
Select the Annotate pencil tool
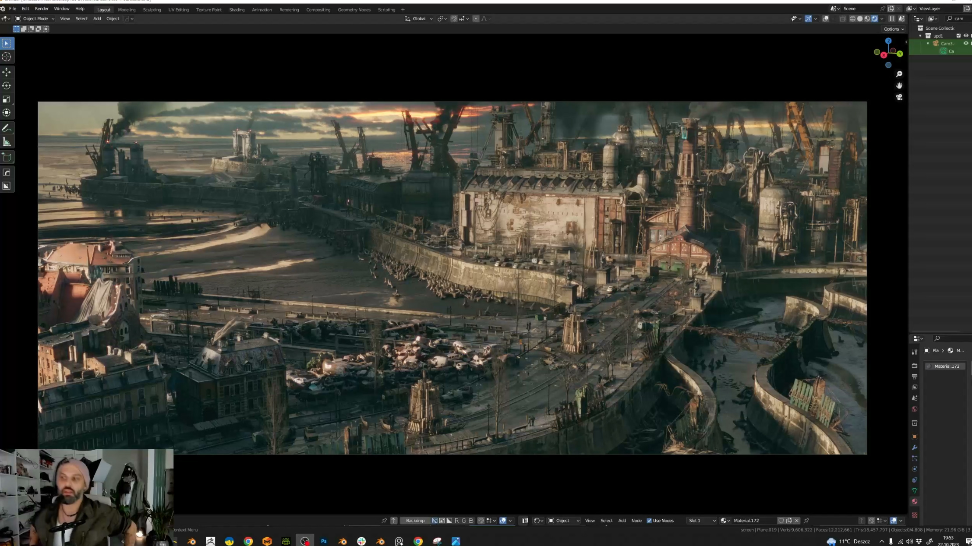7,128
